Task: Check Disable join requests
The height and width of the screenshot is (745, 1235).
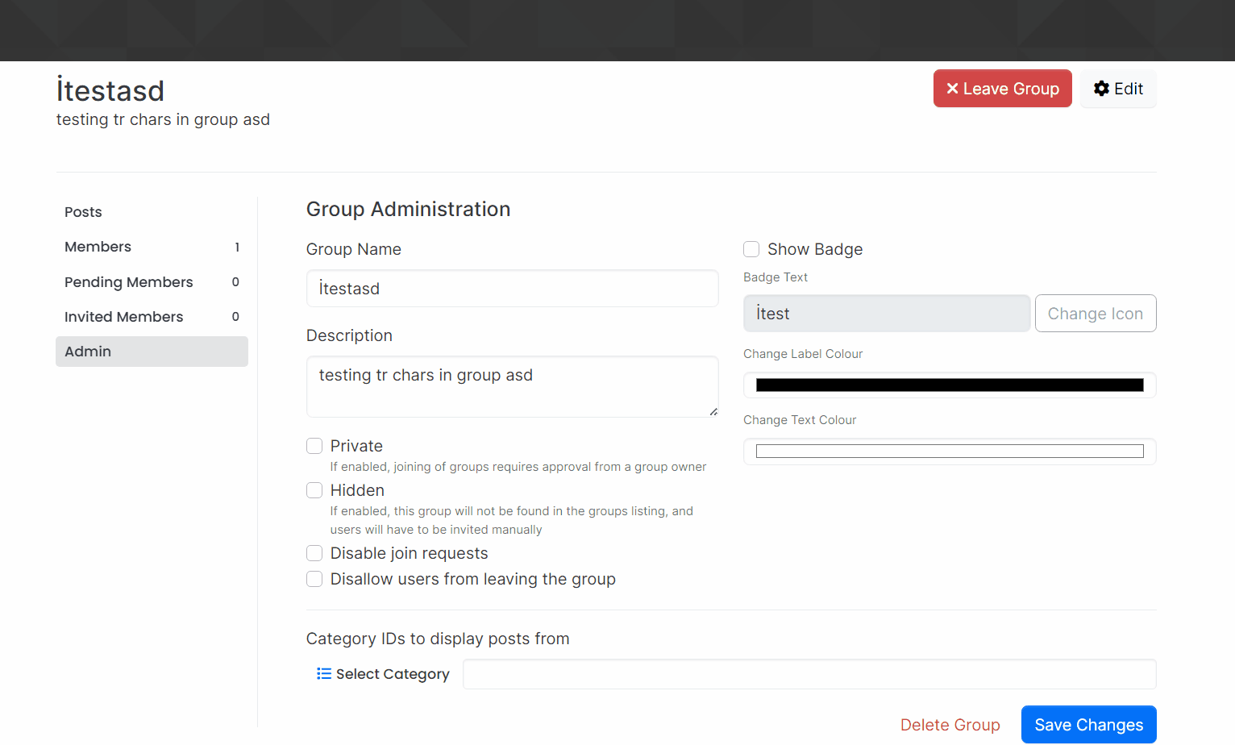Action: [x=314, y=553]
